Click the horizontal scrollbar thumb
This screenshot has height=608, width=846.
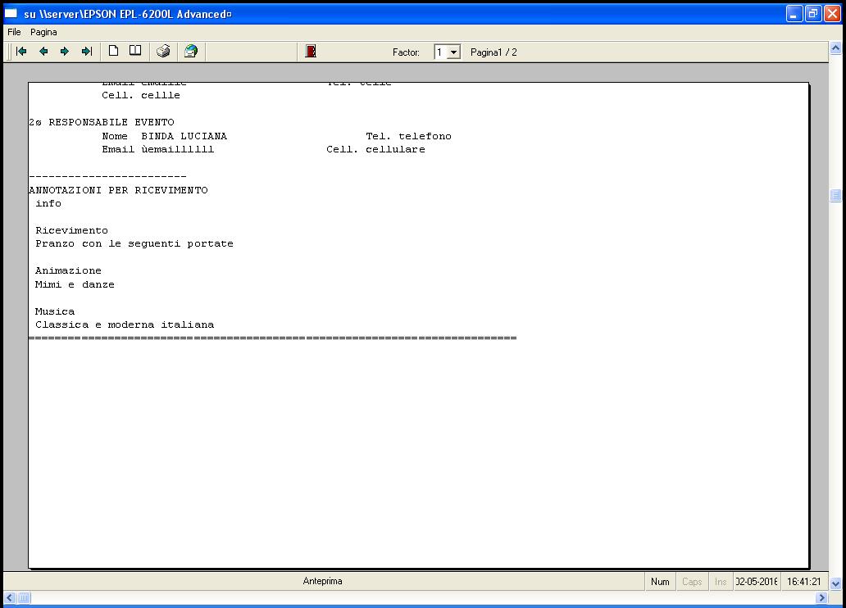tap(25, 597)
